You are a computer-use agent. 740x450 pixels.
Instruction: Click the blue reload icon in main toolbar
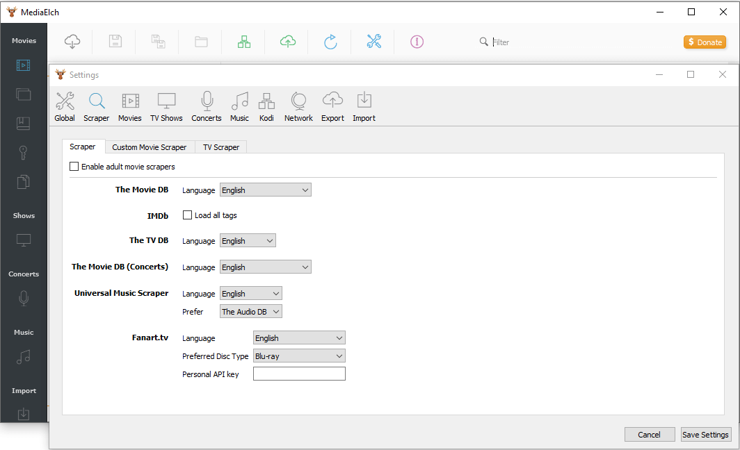pos(330,42)
